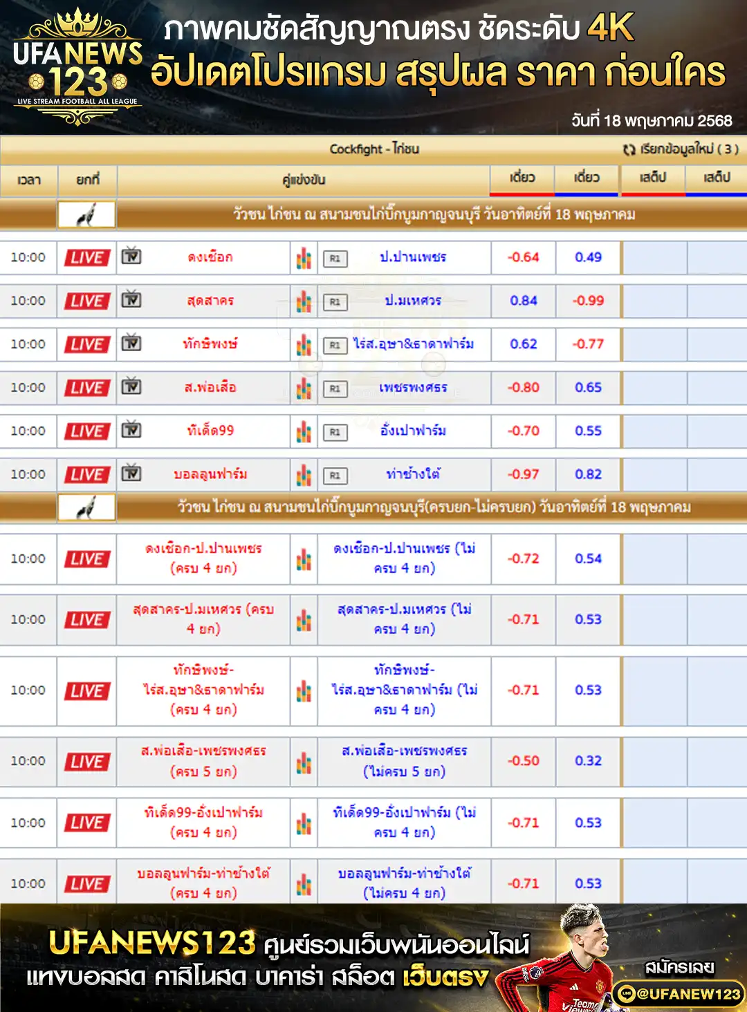The height and width of the screenshot is (1012, 747).
Task: Select odds -0.97 for บอลลูนฟาร์ม
Action: click(523, 475)
